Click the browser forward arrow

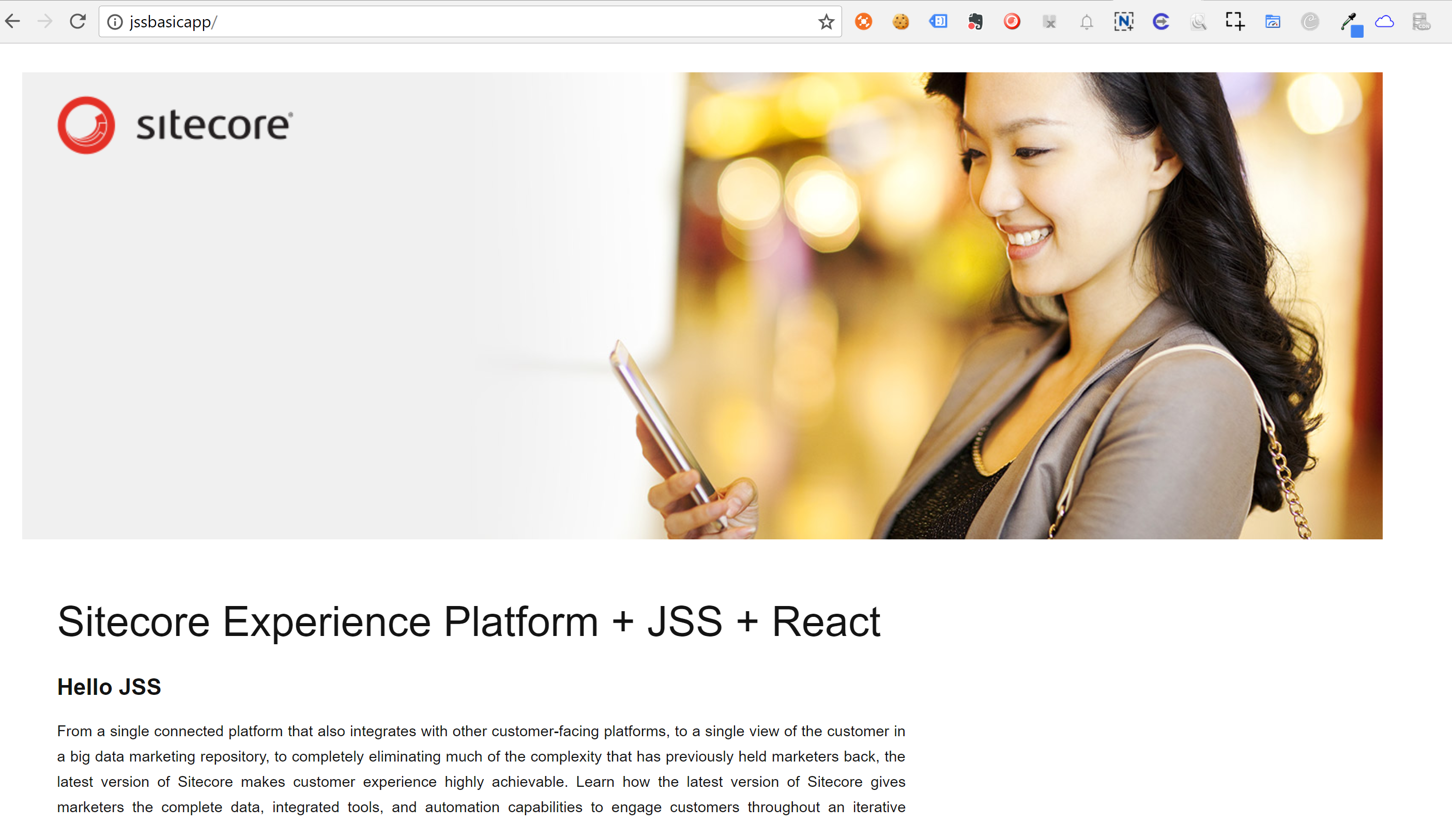click(x=44, y=22)
